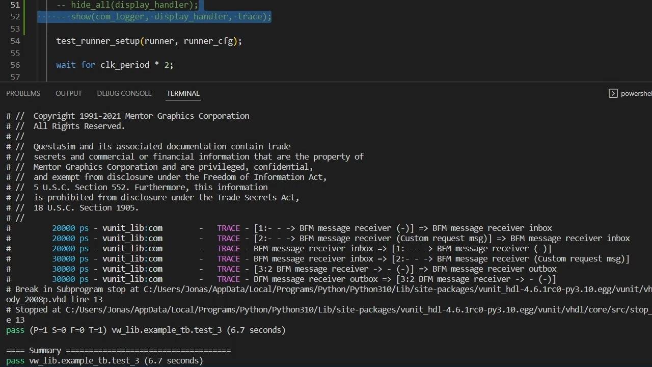Click 'com_logger' in the show() comment line
Image resolution: width=652 pixels, height=367 pixels.
pyautogui.click(x=121, y=16)
